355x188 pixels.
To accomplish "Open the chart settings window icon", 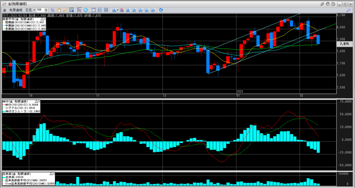I will tap(94, 10).
